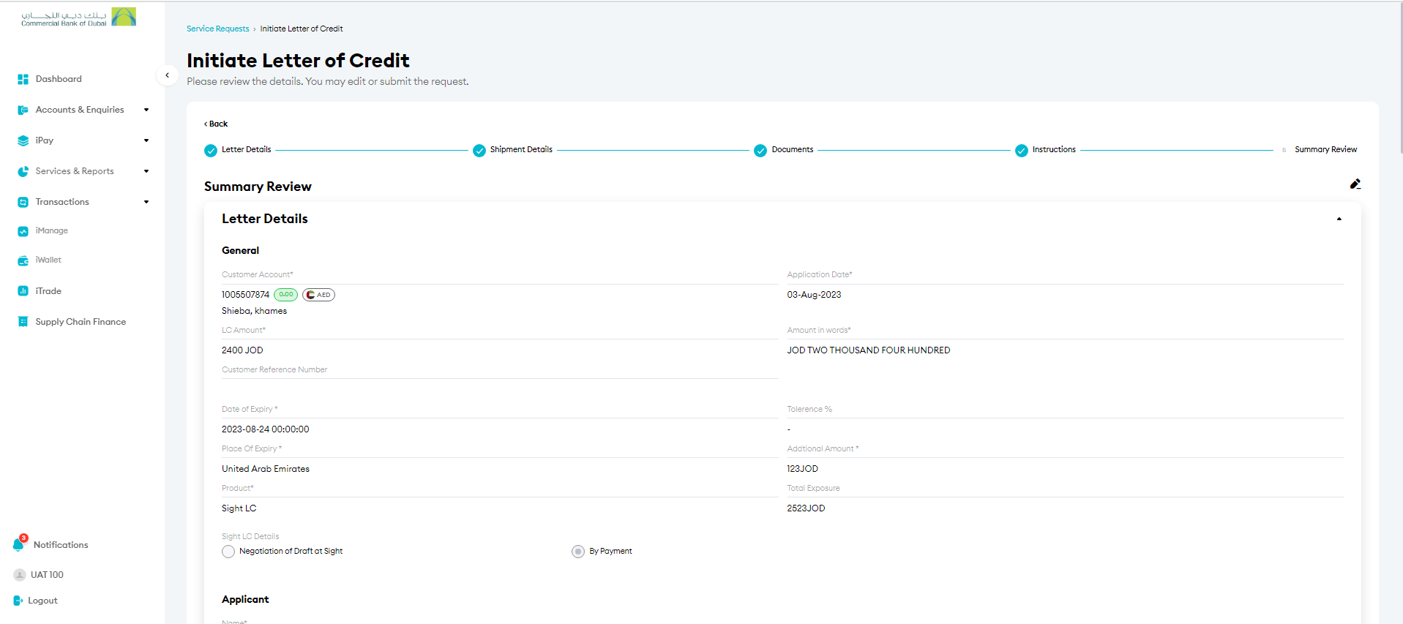Click the iManage sidebar icon

tap(23, 231)
